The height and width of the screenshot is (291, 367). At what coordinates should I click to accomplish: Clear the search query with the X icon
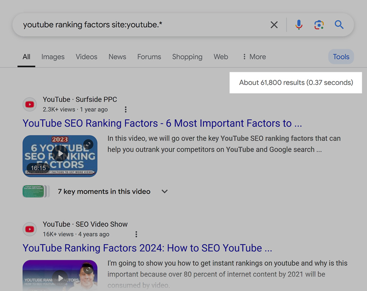click(x=274, y=25)
